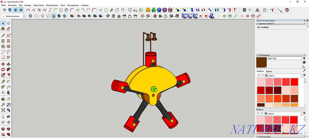This screenshot has height=138, width=309.
Task: Select the Line pencil tool
Action: pos(3,36)
